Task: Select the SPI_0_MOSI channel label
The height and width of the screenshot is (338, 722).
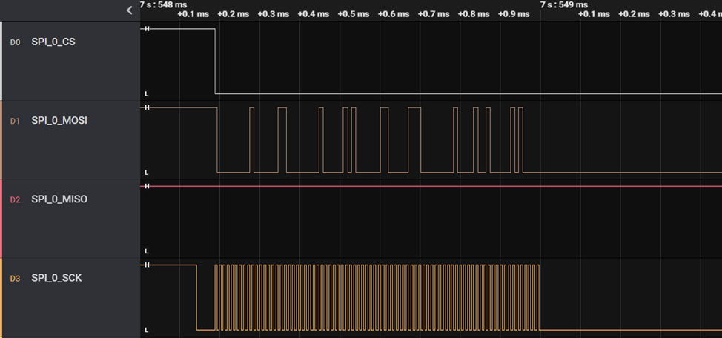Action: click(x=59, y=121)
